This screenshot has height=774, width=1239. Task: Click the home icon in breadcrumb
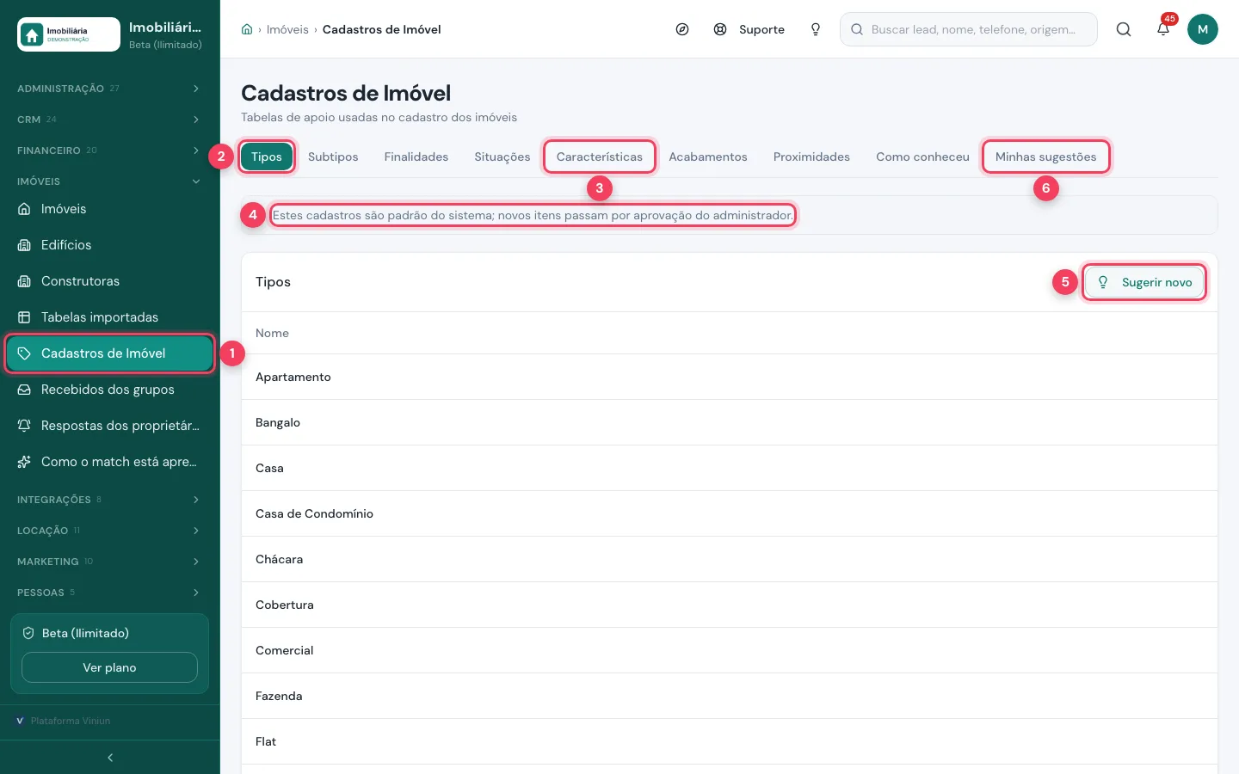click(x=247, y=29)
